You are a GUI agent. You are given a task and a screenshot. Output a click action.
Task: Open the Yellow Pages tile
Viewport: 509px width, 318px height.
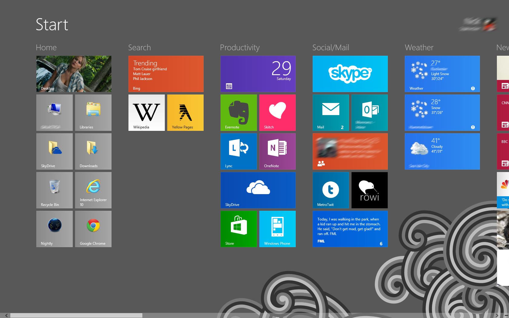[x=185, y=113]
